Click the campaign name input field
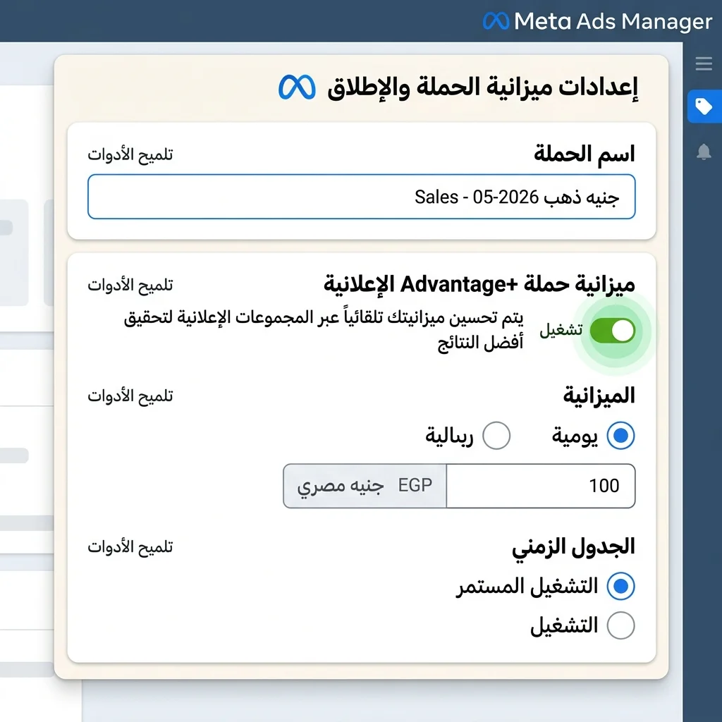 (362, 197)
